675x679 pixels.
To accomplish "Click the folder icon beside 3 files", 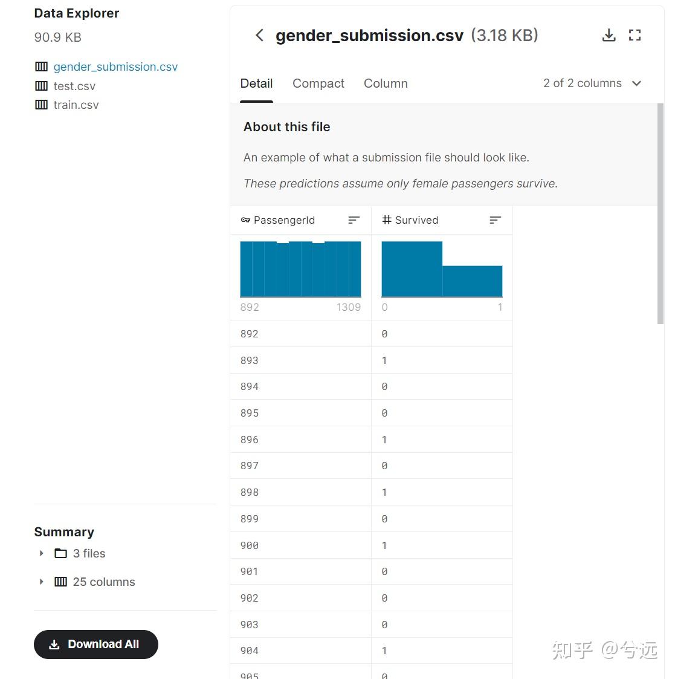I will click(59, 553).
